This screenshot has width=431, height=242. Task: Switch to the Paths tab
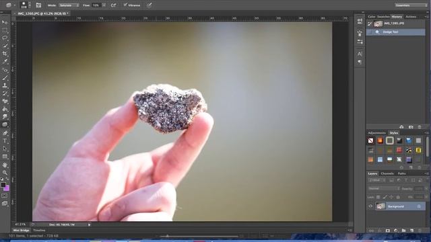402,173
